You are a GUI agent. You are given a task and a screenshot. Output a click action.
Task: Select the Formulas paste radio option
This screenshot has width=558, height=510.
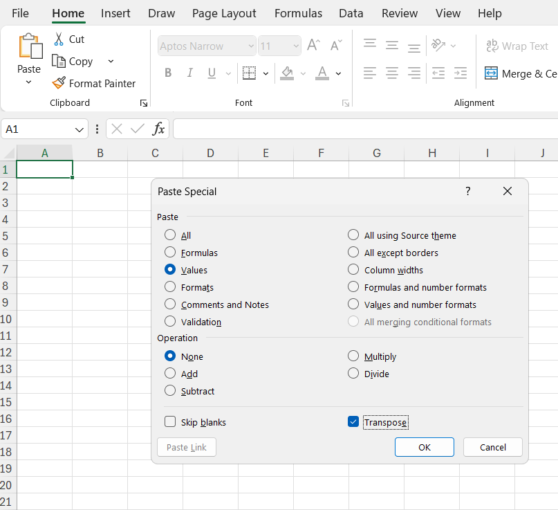click(170, 252)
